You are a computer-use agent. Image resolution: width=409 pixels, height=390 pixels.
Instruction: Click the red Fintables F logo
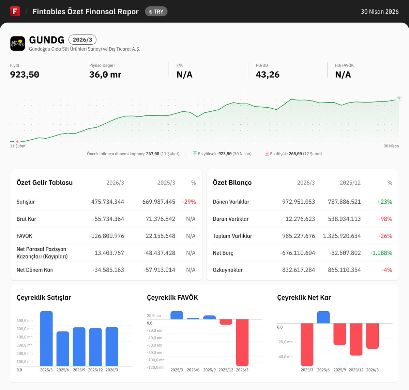tap(15, 11)
